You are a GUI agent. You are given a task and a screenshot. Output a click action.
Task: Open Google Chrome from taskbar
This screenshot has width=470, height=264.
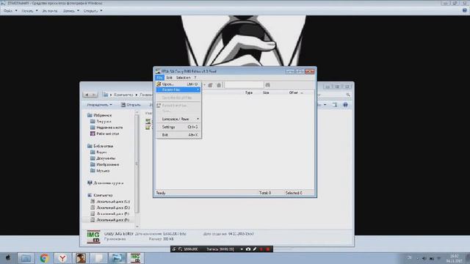click(44, 258)
